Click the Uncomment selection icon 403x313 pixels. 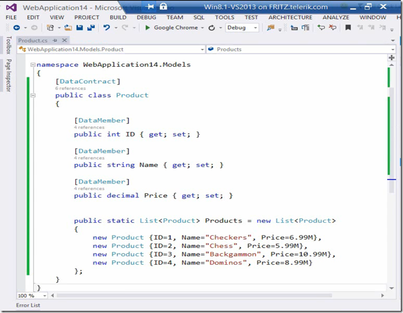pos(333,28)
